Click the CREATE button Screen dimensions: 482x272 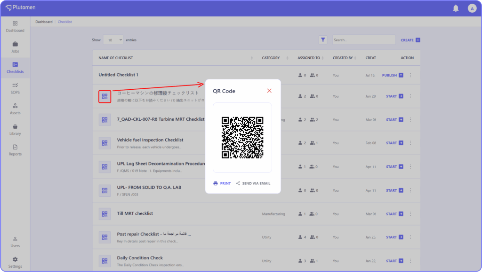[410, 40]
